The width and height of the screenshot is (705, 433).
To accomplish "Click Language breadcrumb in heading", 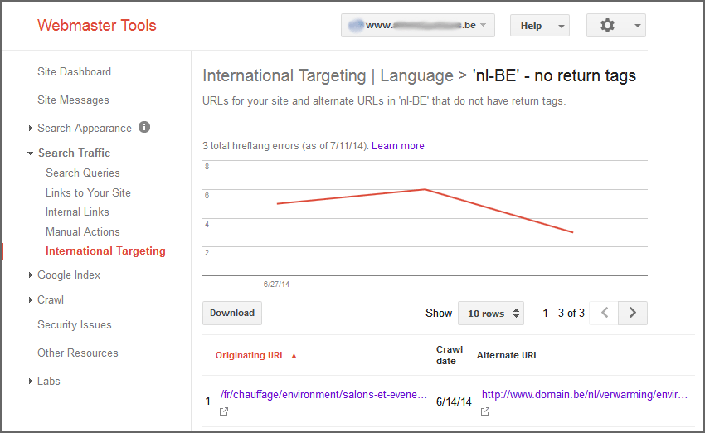I will pos(417,75).
